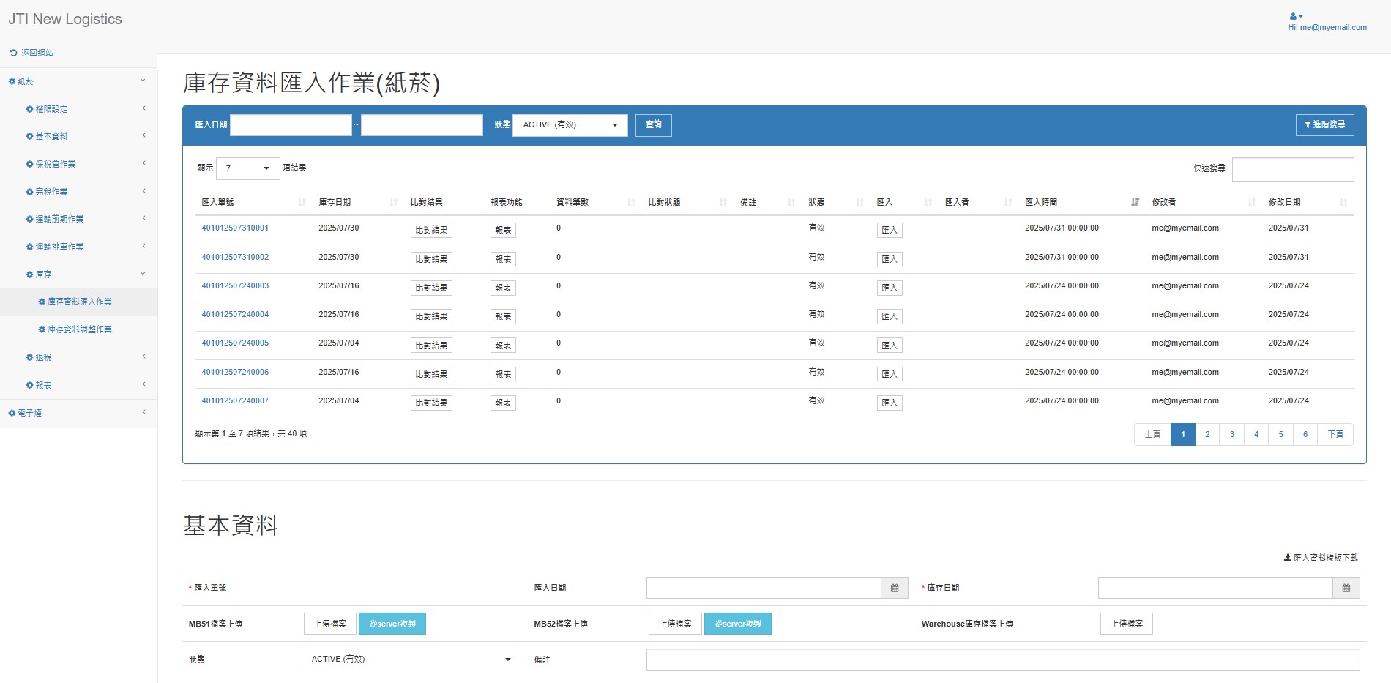Screen dimensions: 1391x683
Task: Open the 狀態 dropdown in 基本資料 form
Action: click(x=411, y=660)
